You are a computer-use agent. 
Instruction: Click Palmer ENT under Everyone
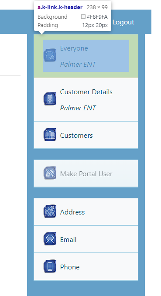pyautogui.click(x=78, y=65)
